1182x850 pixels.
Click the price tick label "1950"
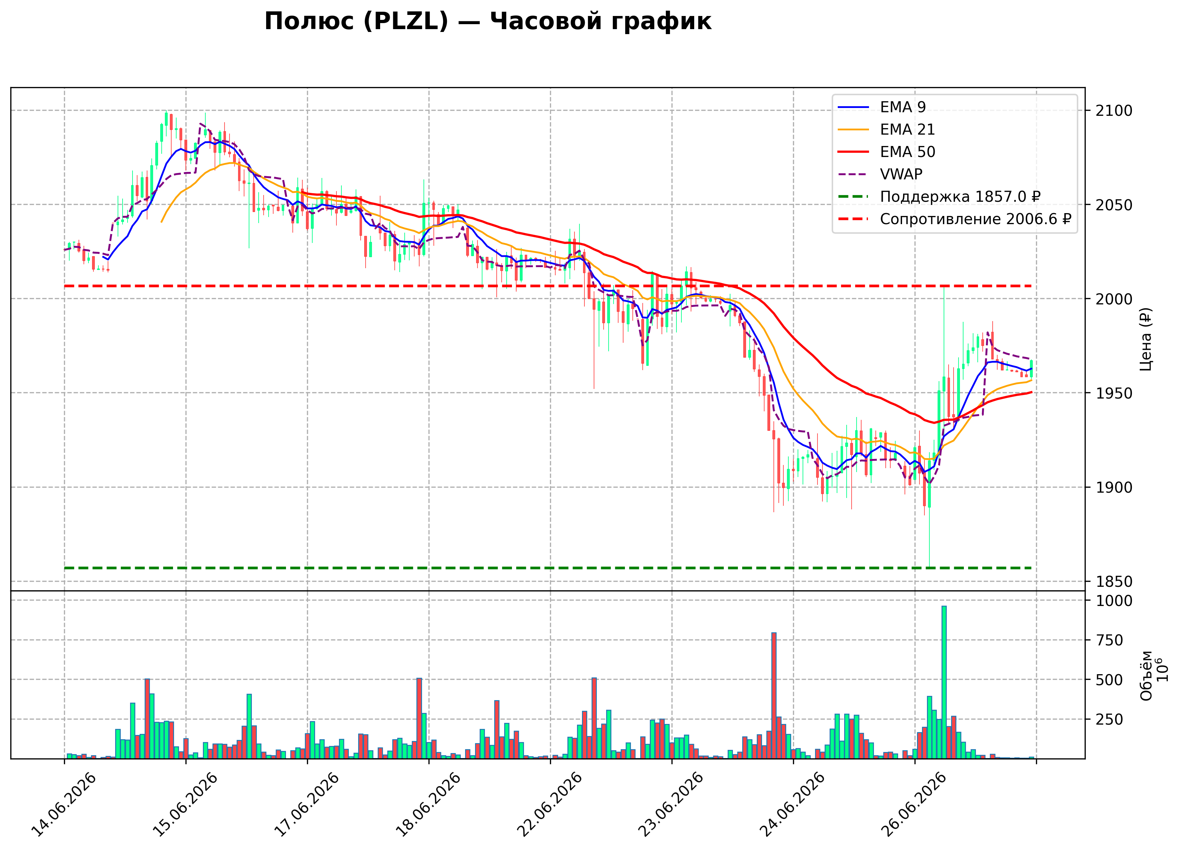coord(1114,393)
